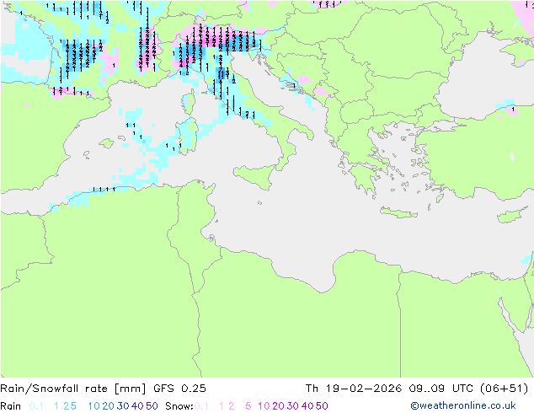The image size is (534, 413).
Task: Pick the snow legend value 30
Action: [293, 406]
